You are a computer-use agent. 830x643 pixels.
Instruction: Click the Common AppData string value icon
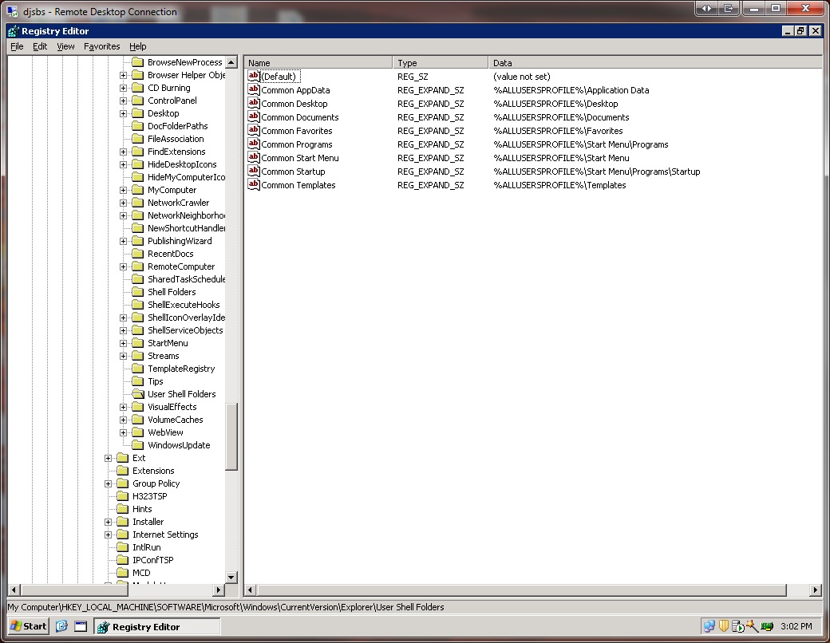pos(254,89)
